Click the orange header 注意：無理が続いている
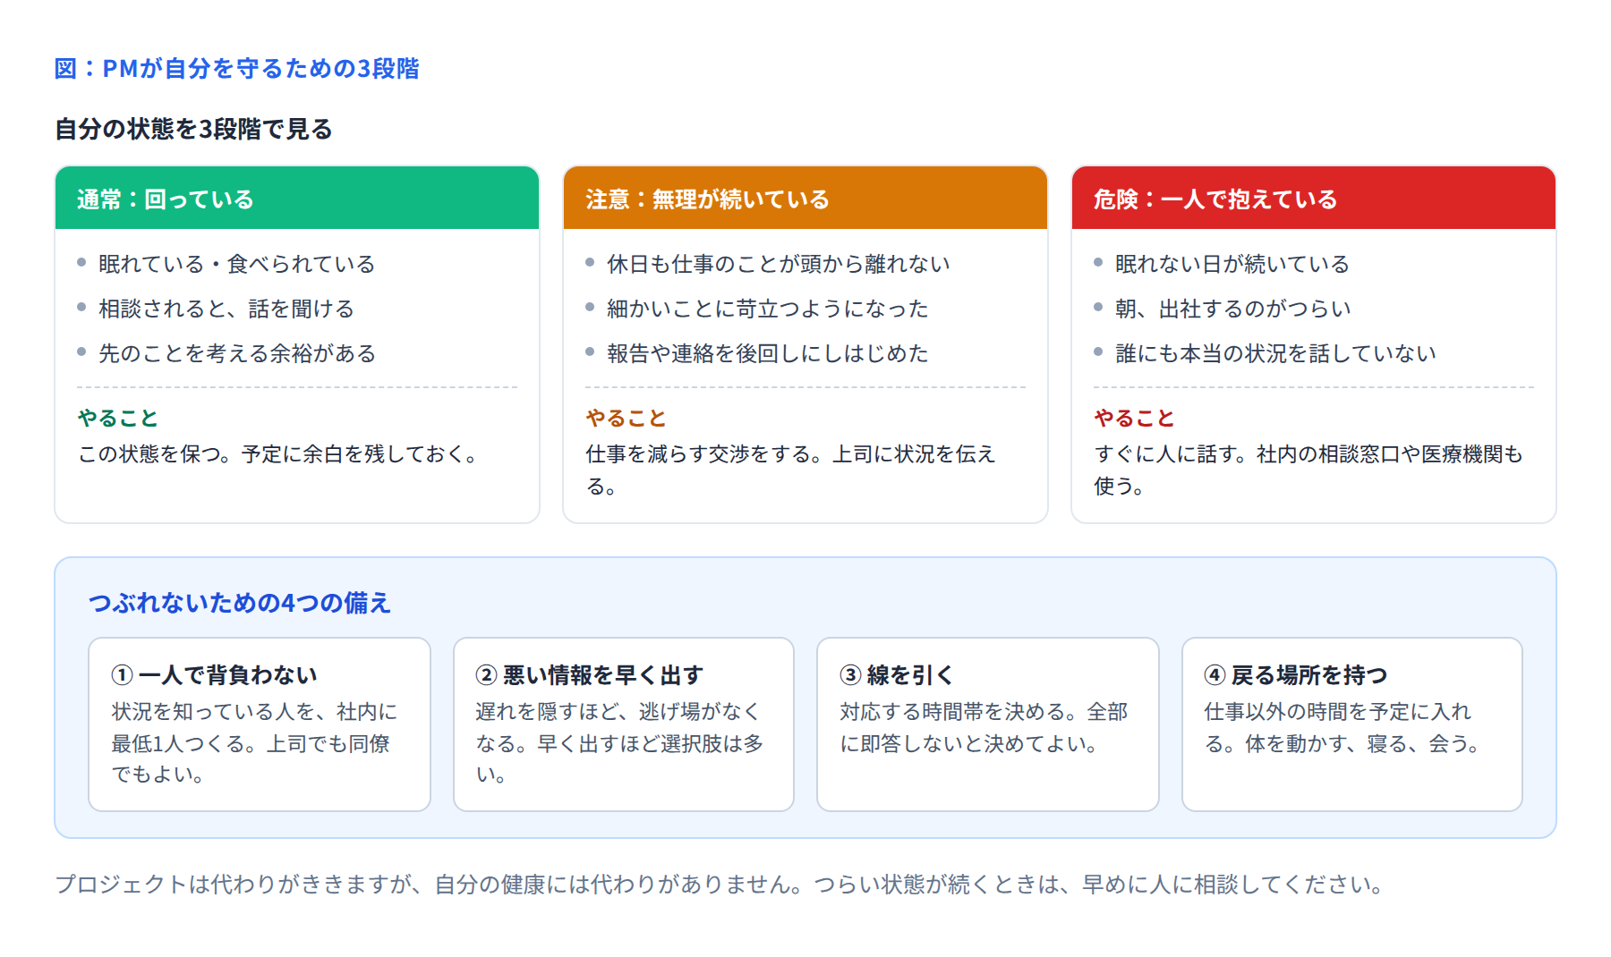The height and width of the screenshot is (957, 1611). click(x=805, y=199)
